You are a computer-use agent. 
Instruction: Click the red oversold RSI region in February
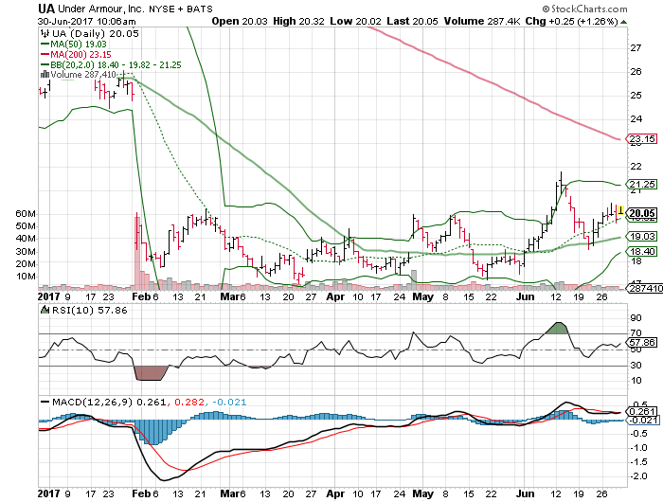point(150,373)
